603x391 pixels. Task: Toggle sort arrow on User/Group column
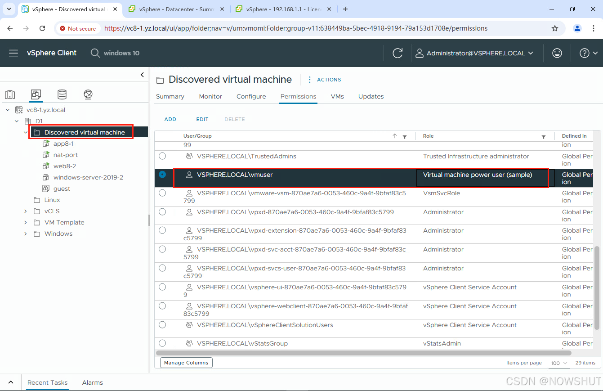point(395,136)
